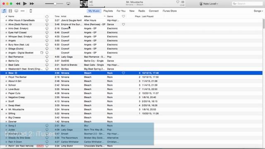Uncheck the Big Cheese checkbox
Image resolution: width=265 pixels, height=149 pixels.
point(6,118)
